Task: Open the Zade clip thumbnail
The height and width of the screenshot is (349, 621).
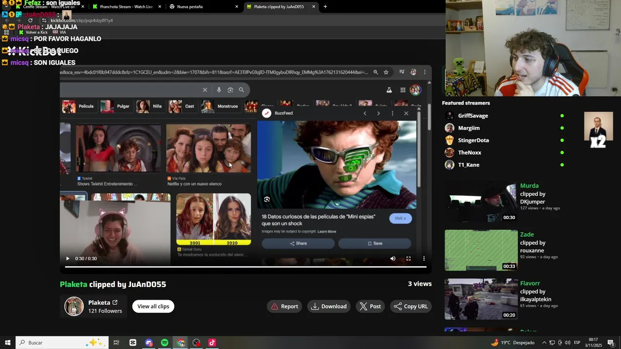Action: tap(481, 251)
